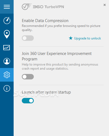Click the star icon beside Upgrade to unlock
Viewport: 109px width, 136px height.
click(x=71, y=38)
